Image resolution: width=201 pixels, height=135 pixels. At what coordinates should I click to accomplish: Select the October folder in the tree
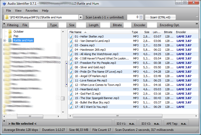pyautogui.click(x=18, y=32)
